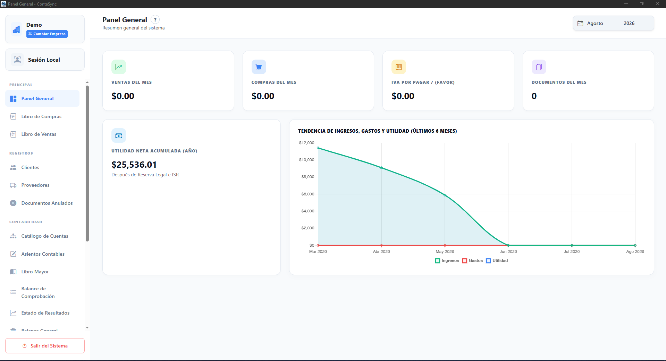
Task: Toggle Gastos series in chart legend
Action: click(x=472, y=261)
